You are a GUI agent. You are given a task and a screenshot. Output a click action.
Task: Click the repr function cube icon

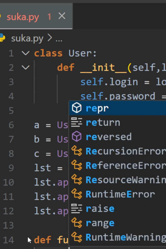tap(77, 108)
